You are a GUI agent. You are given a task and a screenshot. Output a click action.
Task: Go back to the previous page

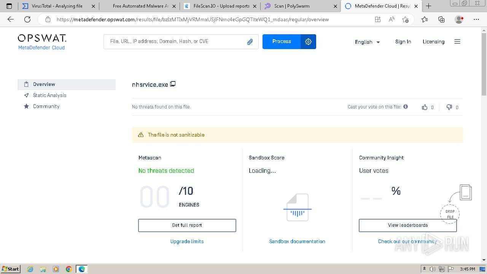click(11, 19)
